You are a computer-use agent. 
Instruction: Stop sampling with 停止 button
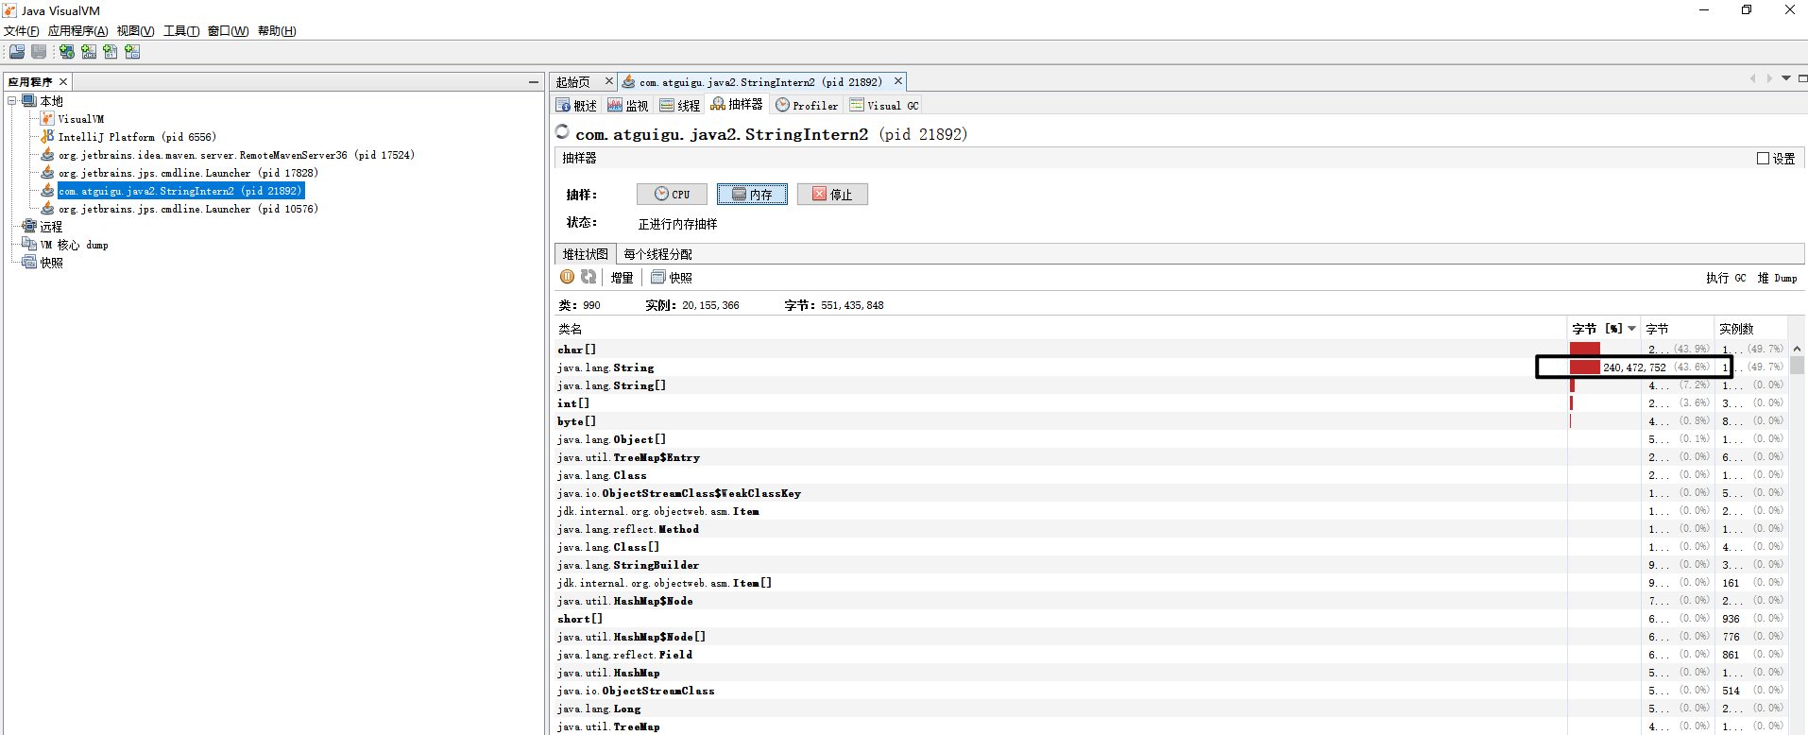(x=832, y=194)
